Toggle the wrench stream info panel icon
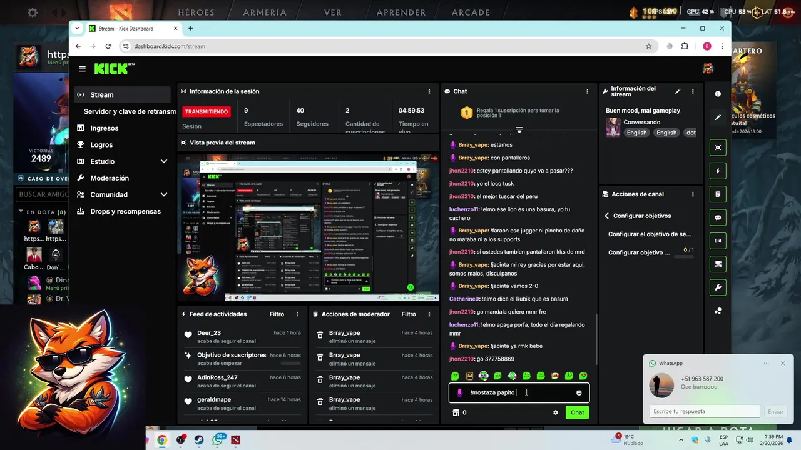Viewport: 801px width, 450px height. click(x=718, y=287)
